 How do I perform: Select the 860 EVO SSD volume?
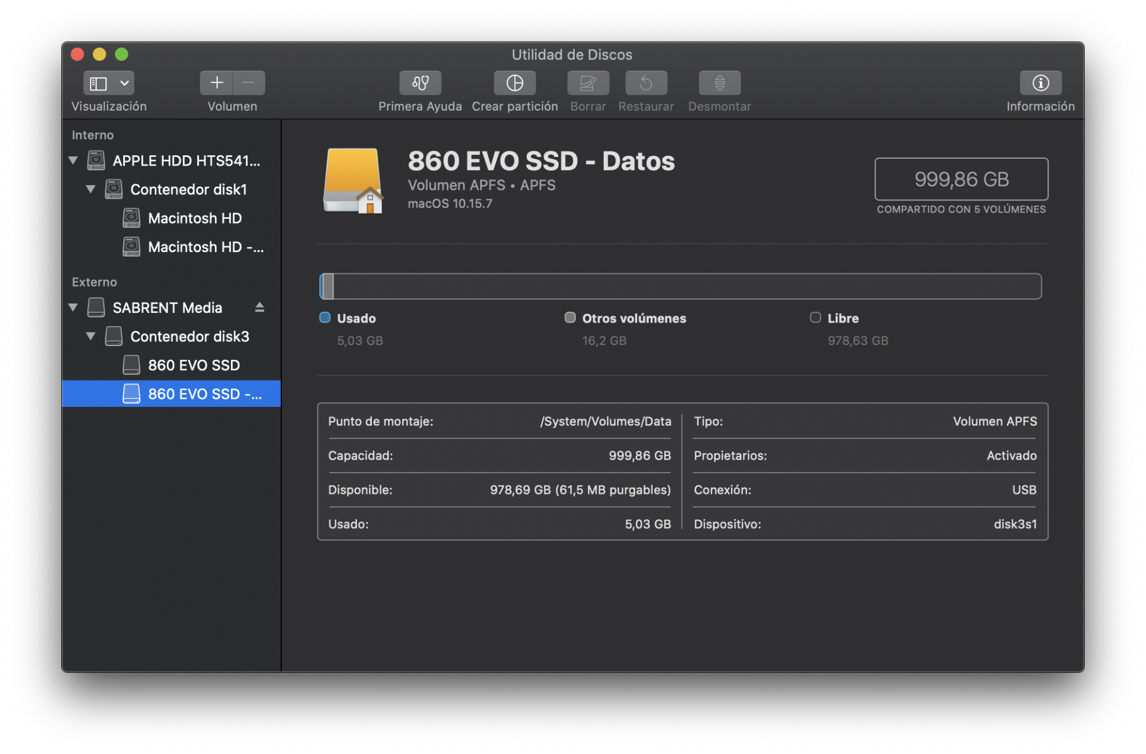click(193, 365)
